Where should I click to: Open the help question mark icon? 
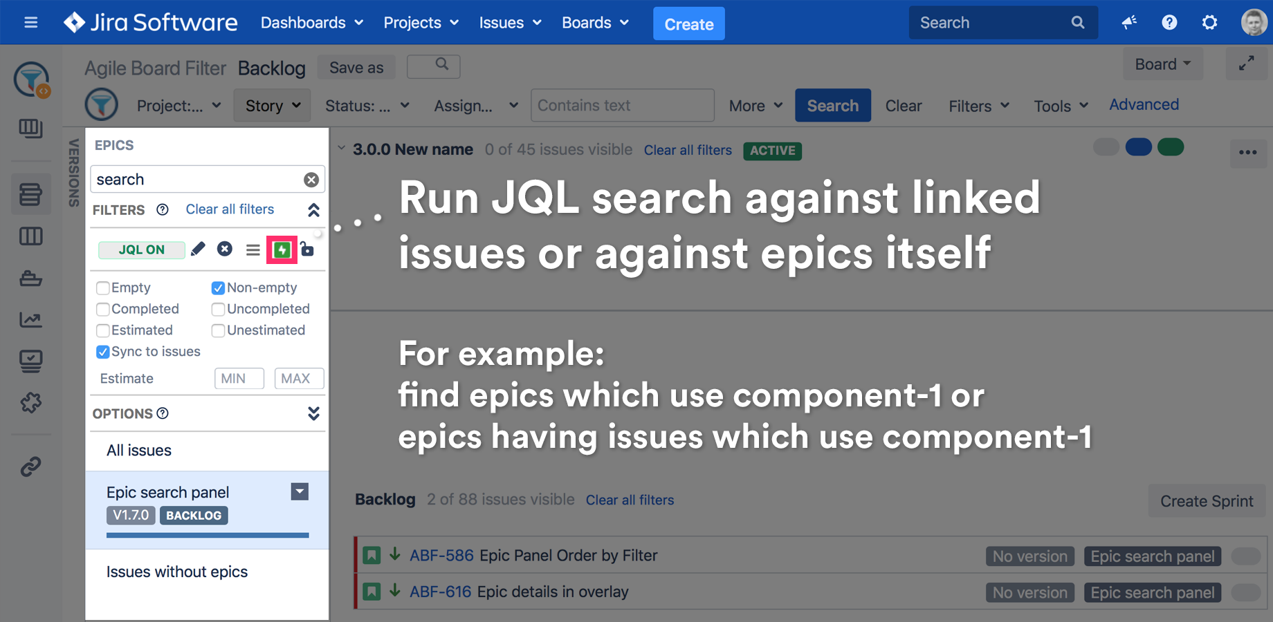click(1169, 23)
